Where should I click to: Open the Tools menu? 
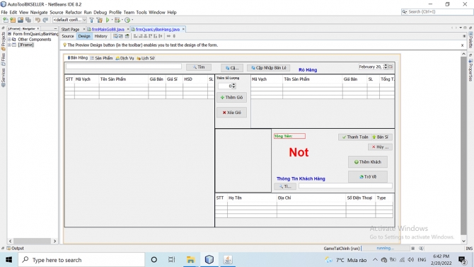click(141, 13)
